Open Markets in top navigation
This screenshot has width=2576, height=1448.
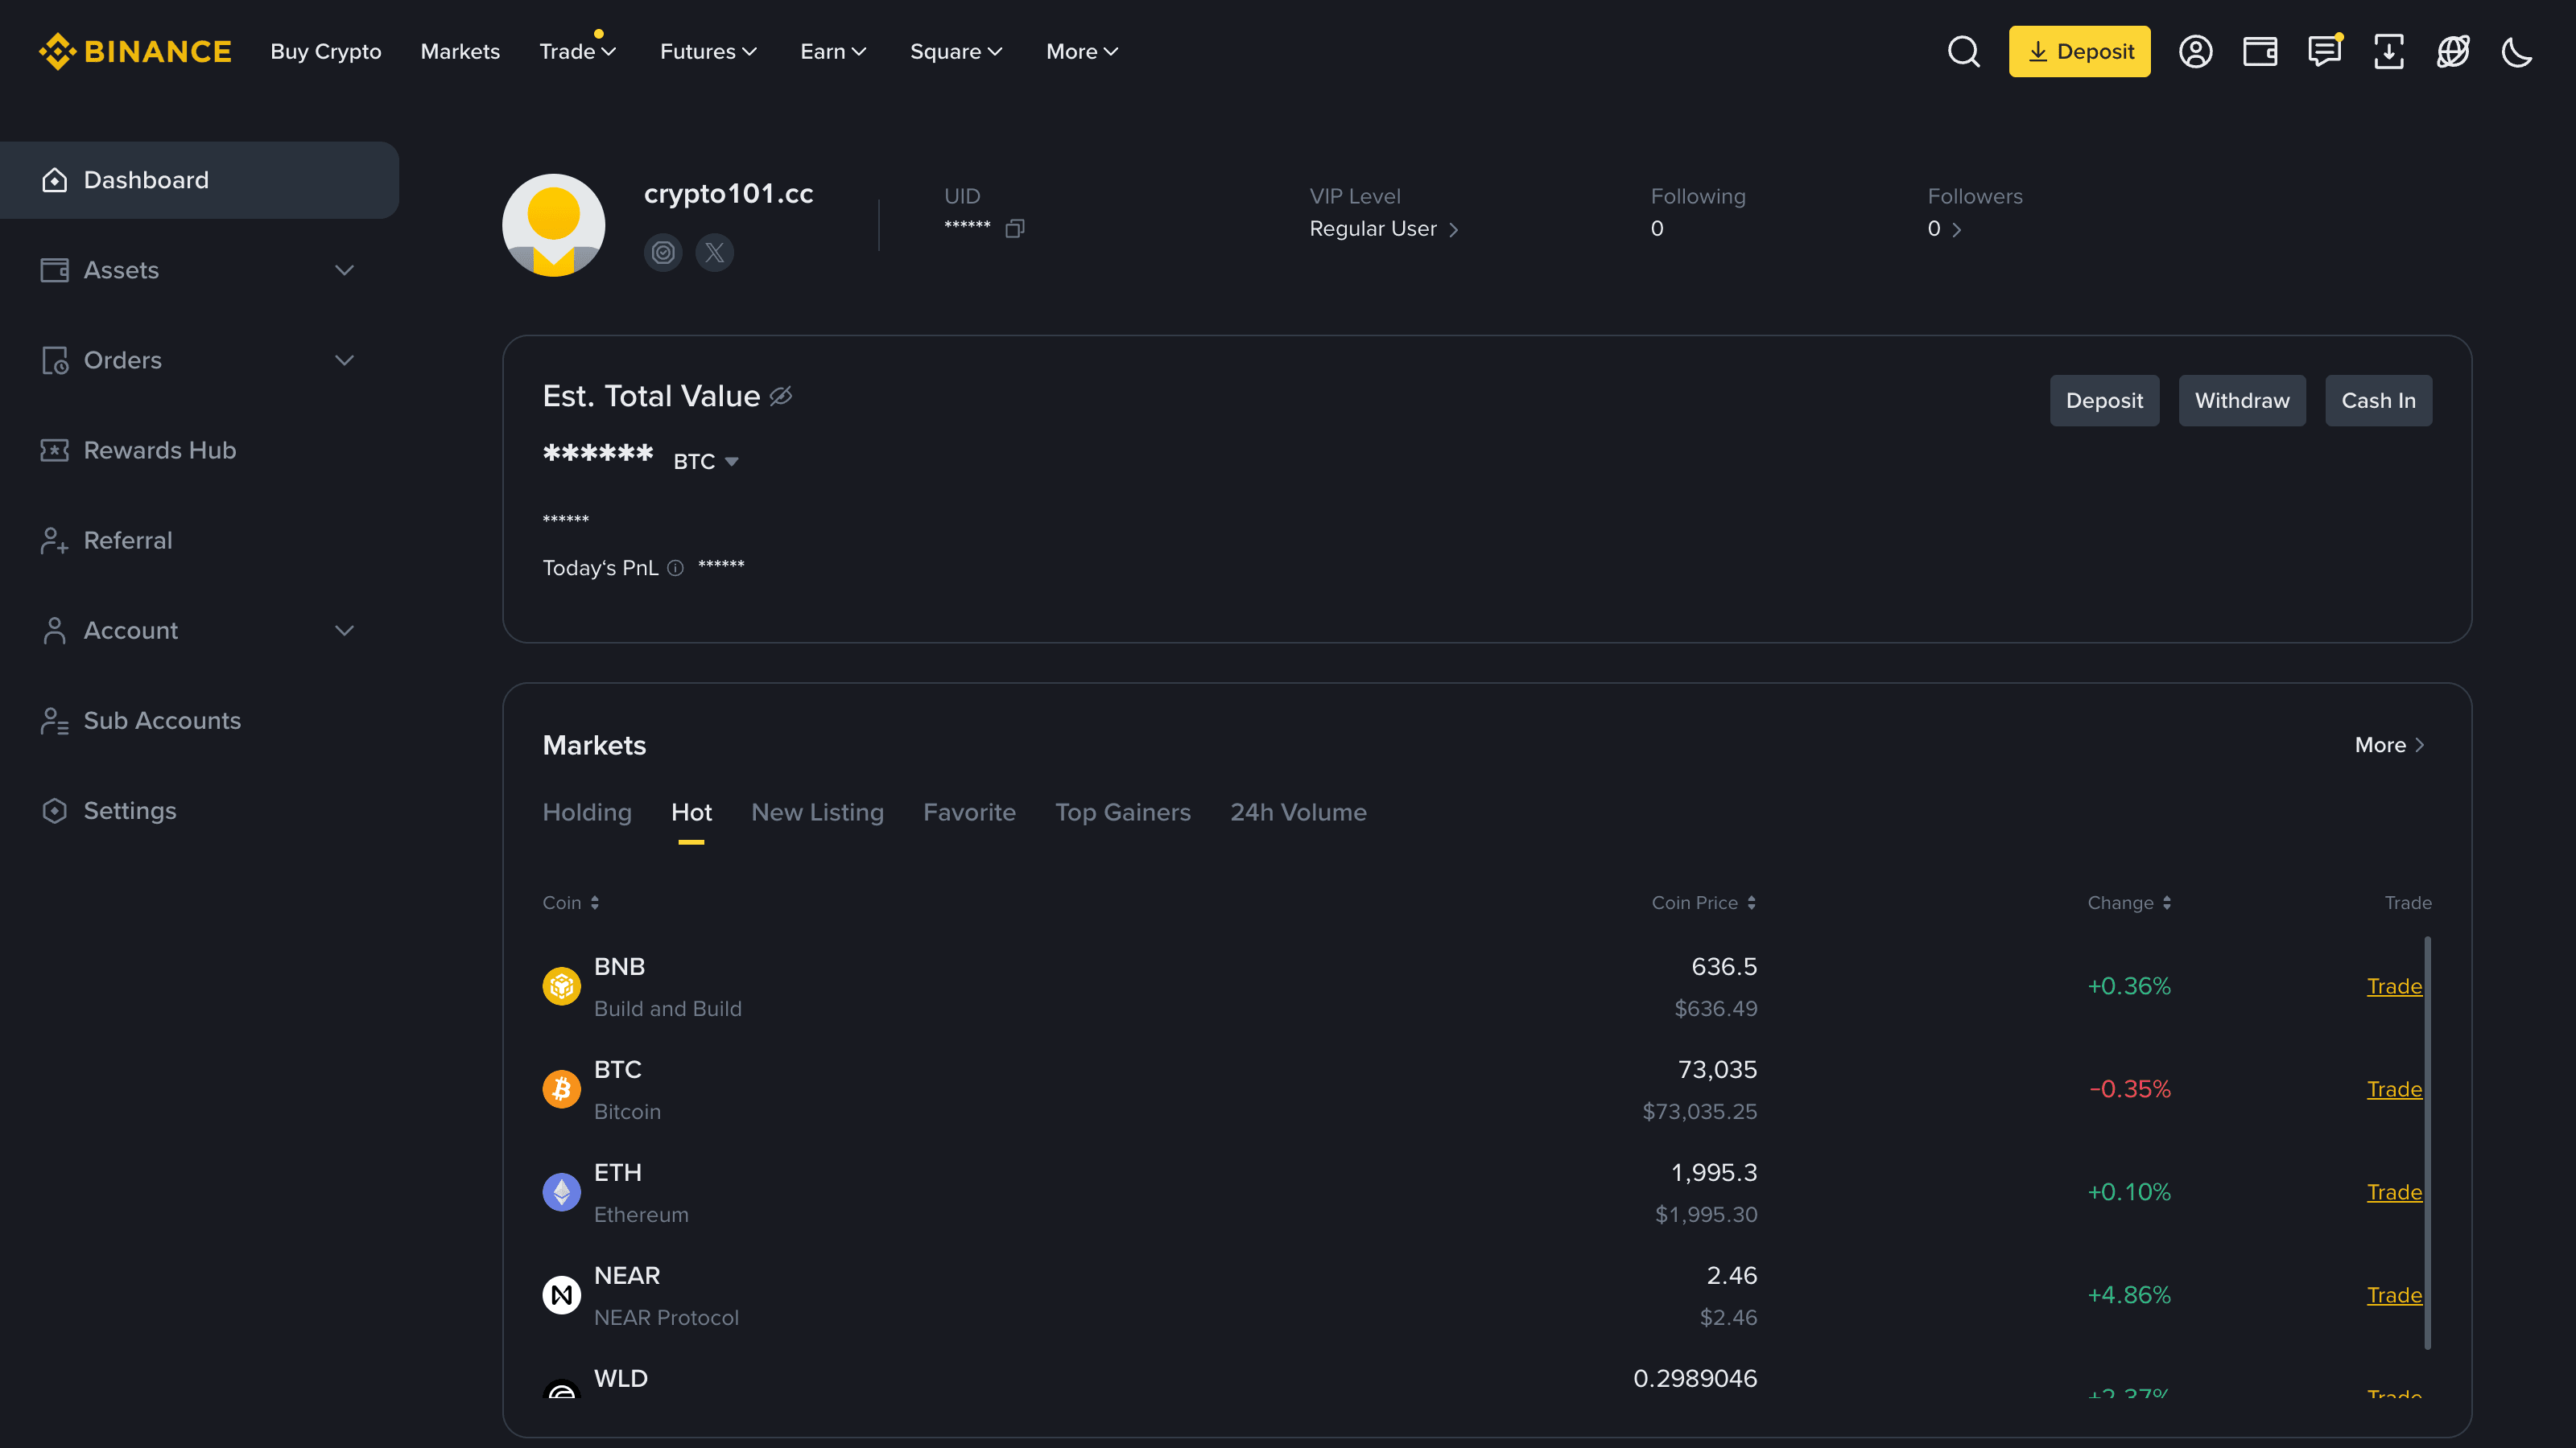pos(460,51)
